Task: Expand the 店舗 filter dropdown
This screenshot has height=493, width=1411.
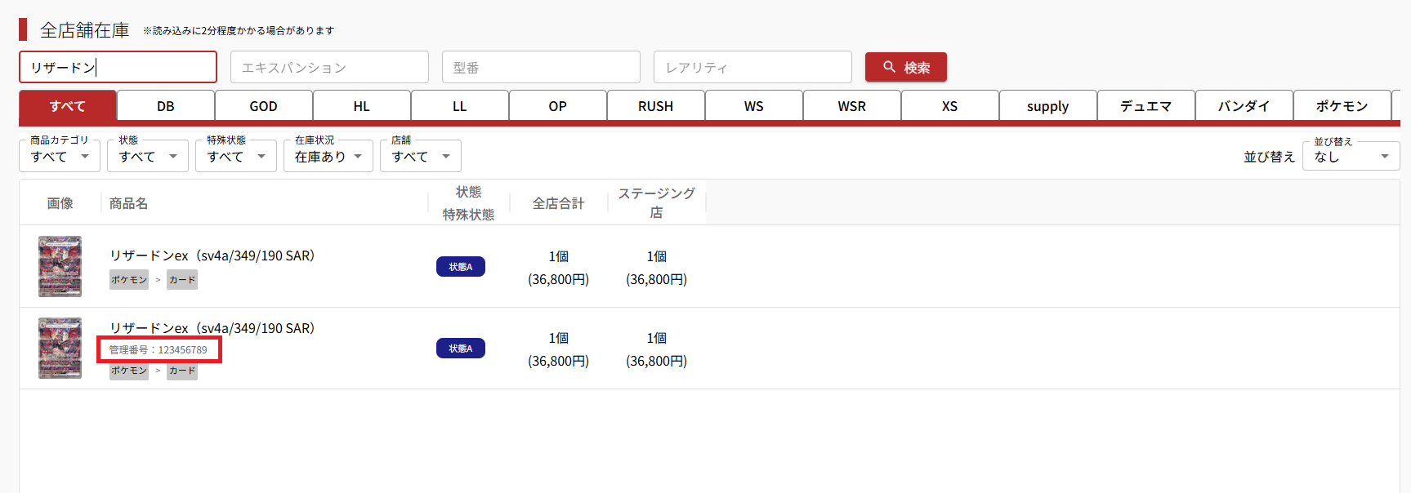Action: [x=420, y=156]
